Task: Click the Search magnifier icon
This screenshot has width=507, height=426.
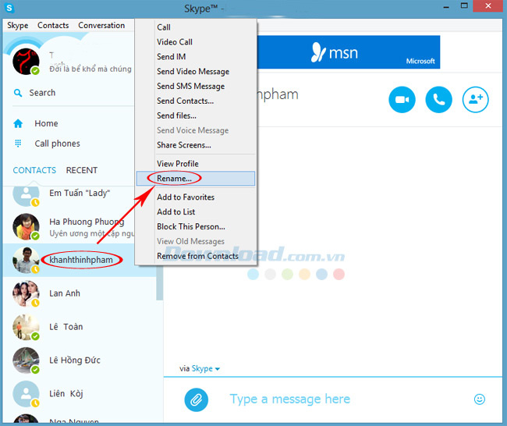Action: click(18, 93)
